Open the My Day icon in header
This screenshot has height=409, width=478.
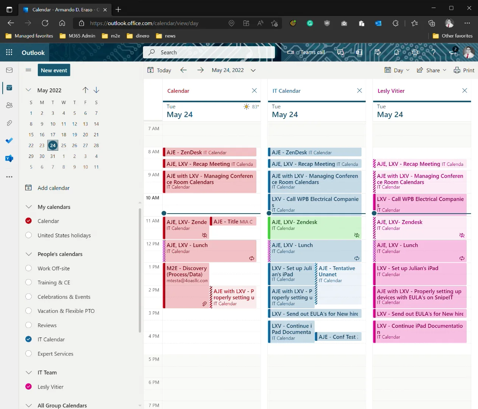(x=377, y=52)
